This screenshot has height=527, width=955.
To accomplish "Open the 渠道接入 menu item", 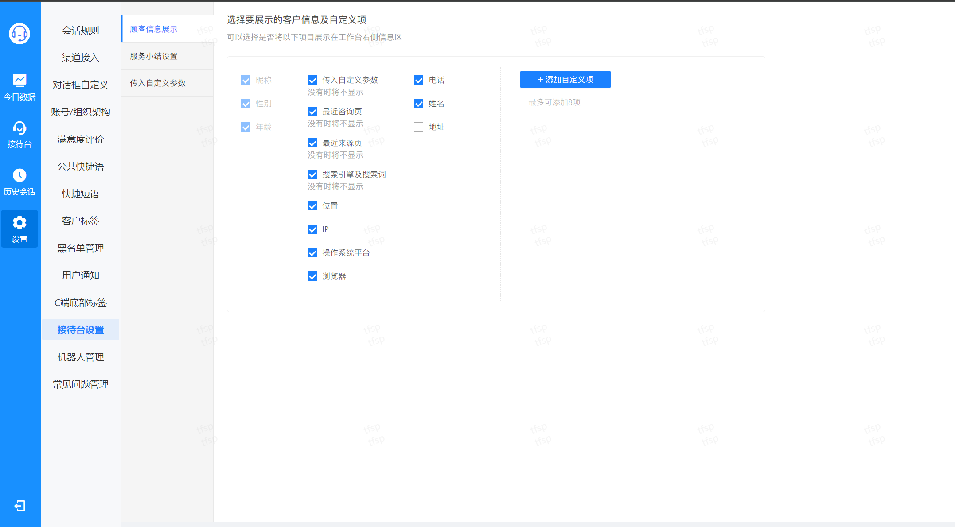I will point(81,58).
